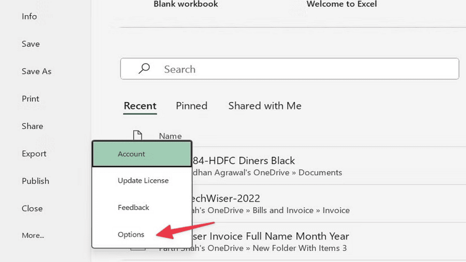Viewport: 466px width, 262px height.
Task: Switch to the Shared with Me tab
Action: 265,106
